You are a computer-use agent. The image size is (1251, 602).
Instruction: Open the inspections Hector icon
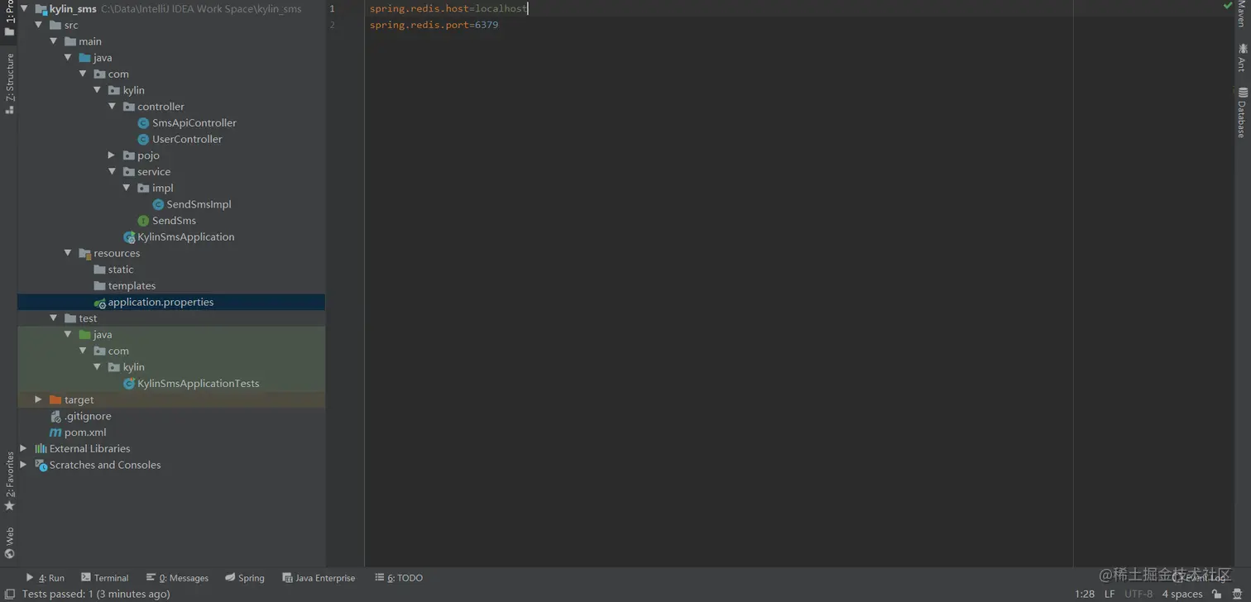pyautogui.click(x=1237, y=594)
